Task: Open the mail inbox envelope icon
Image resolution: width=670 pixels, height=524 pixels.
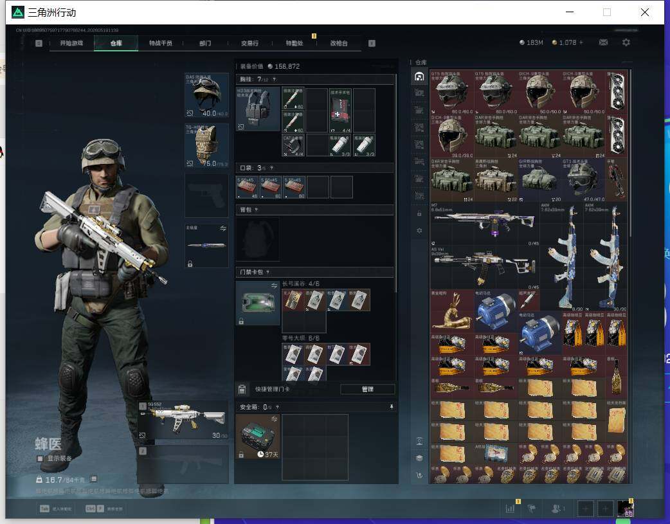Action: [603, 42]
